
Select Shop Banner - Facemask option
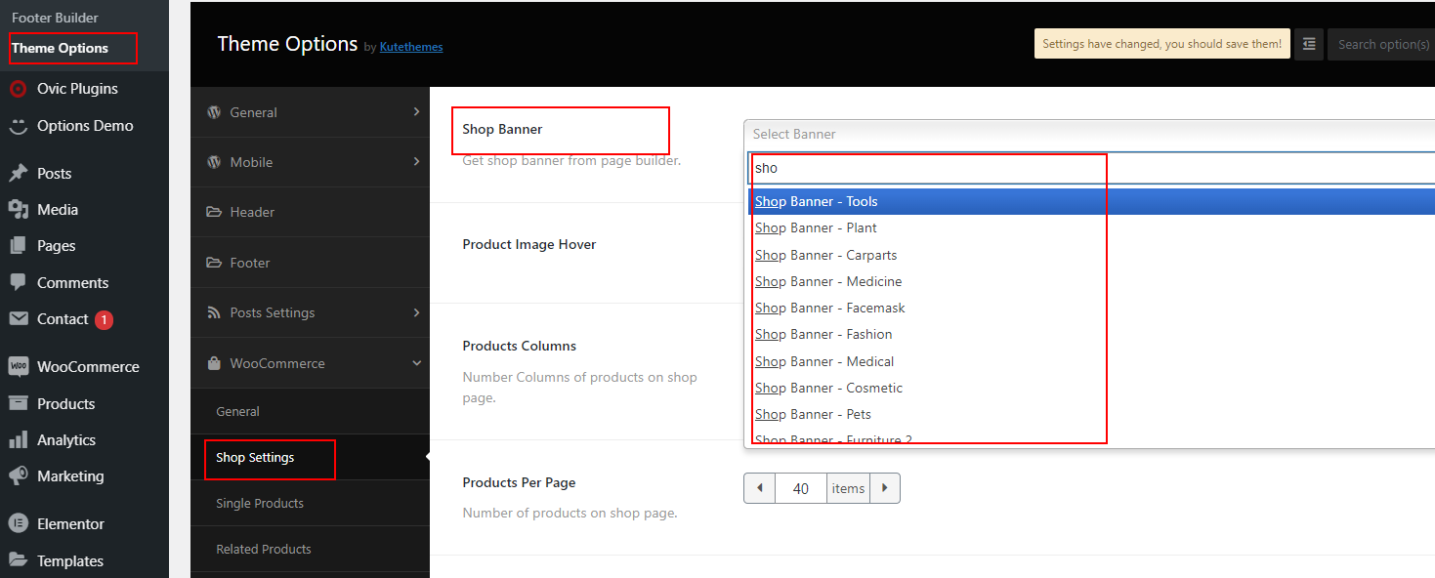coord(1091,308)
